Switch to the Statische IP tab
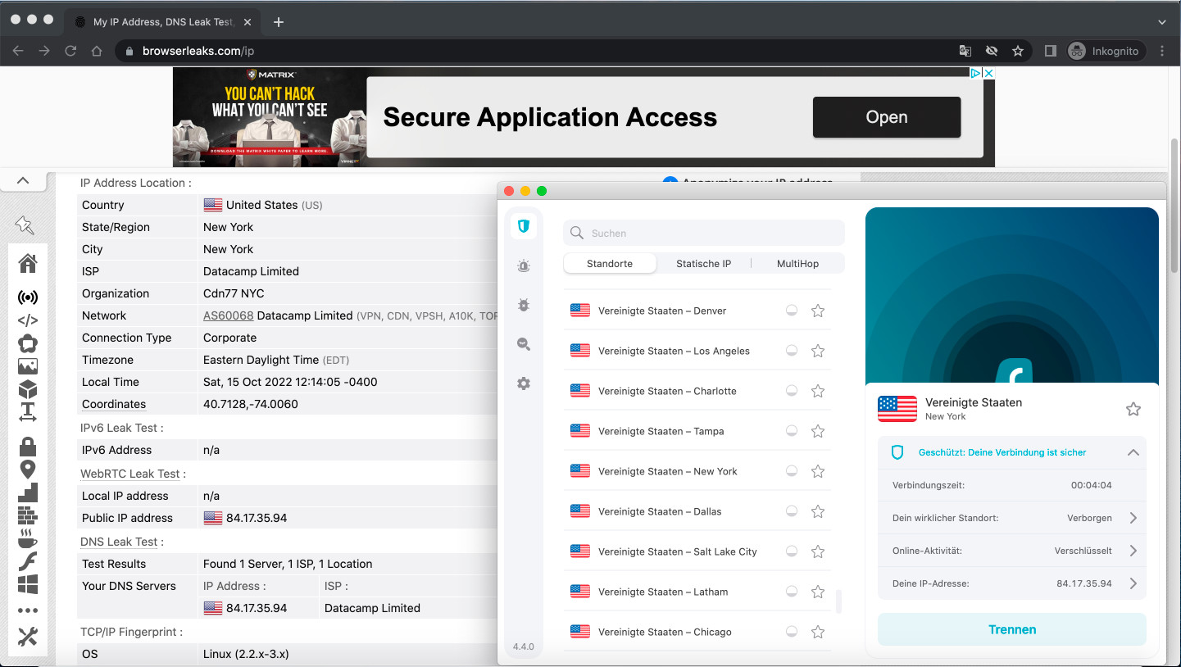 point(703,264)
